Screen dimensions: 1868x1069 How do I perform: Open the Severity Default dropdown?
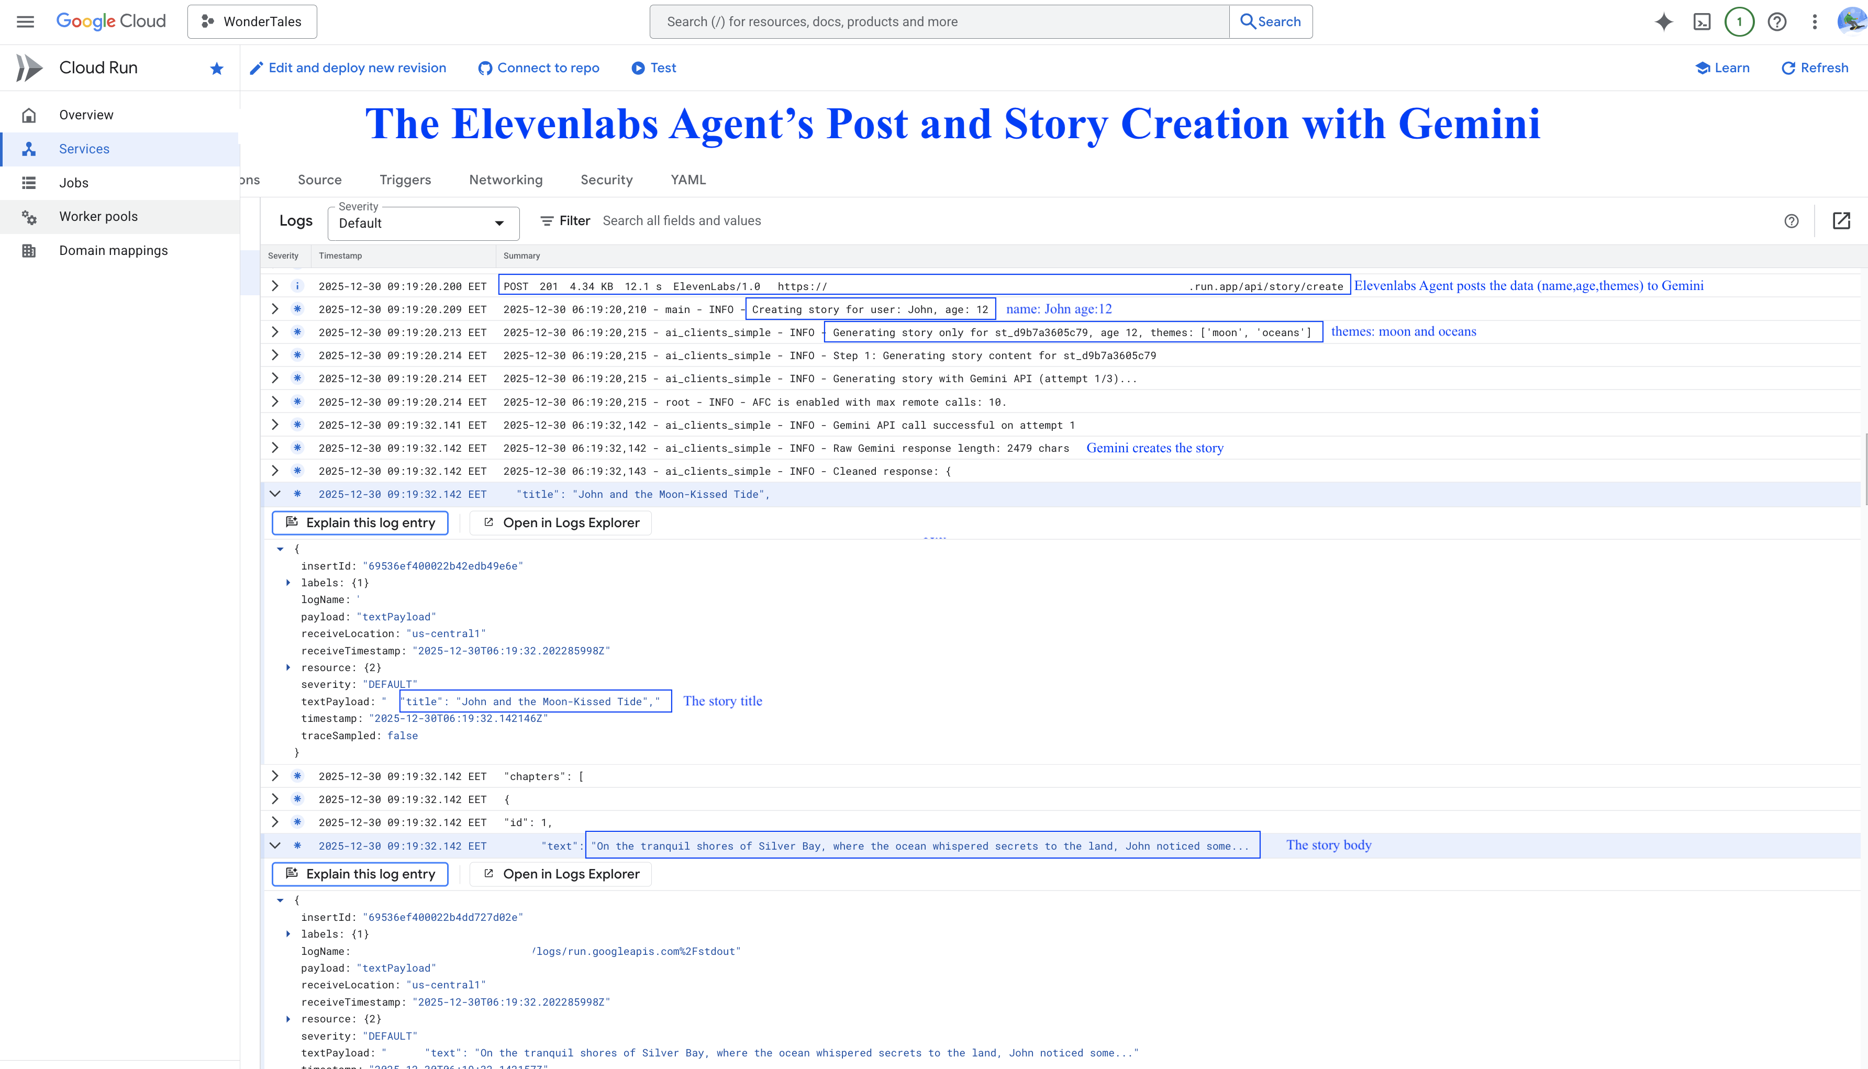(423, 222)
